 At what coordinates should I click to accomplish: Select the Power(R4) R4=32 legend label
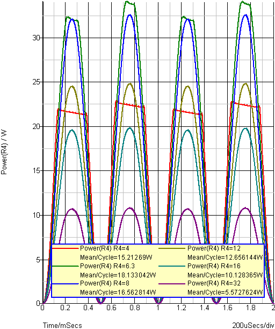(214, 283)
